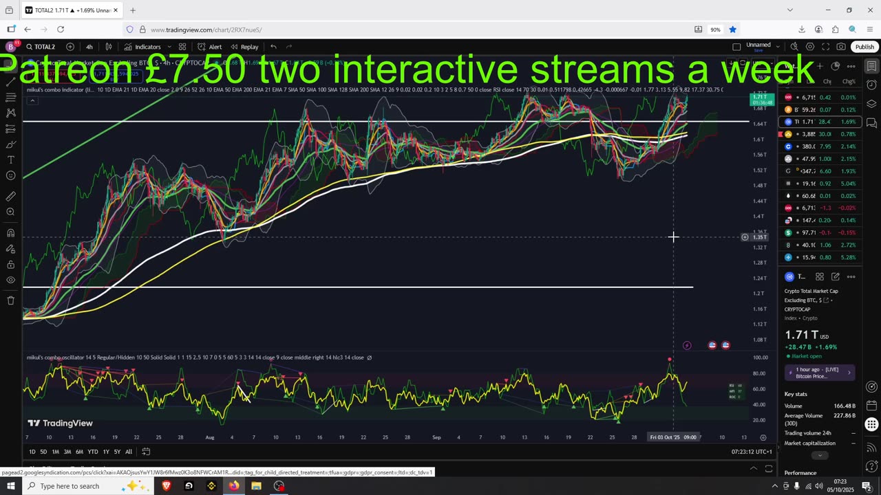Set chart range to 1D
This screenshot has width=881, height=495.
[32, 452]
